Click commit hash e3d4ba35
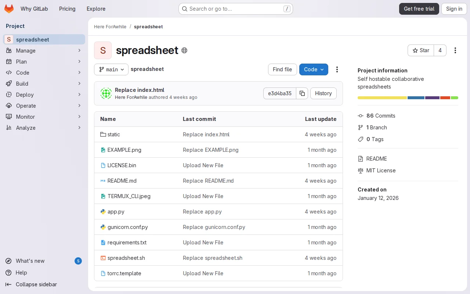 point(280,93)
